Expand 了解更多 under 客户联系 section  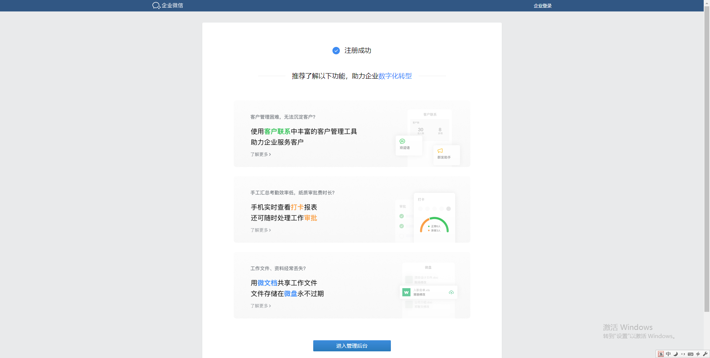(x=261, y=154)
